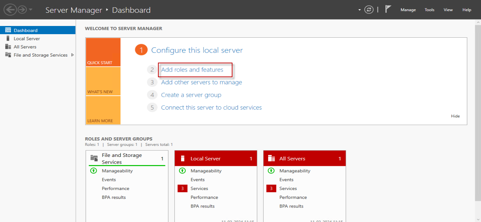Open the Notifications flag icon
Viewport: 481px width, 222px height.
[x=388, y=10]
